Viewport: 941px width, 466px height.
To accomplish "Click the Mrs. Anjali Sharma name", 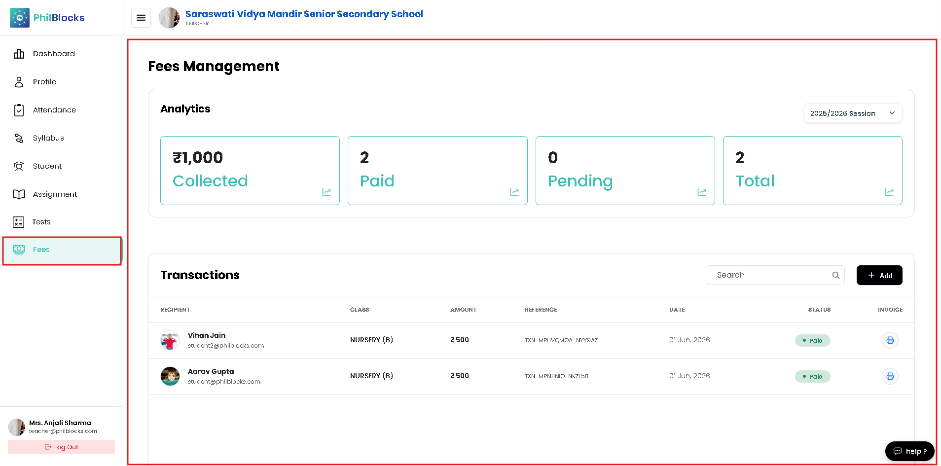I will [x=60, y=423].
